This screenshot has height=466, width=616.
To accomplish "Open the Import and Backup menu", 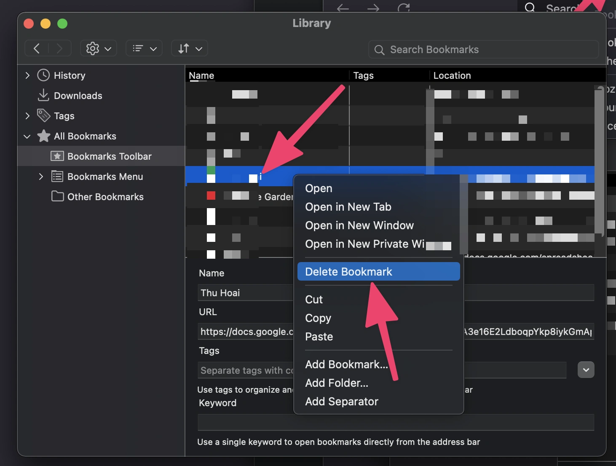I will point(190,48).
